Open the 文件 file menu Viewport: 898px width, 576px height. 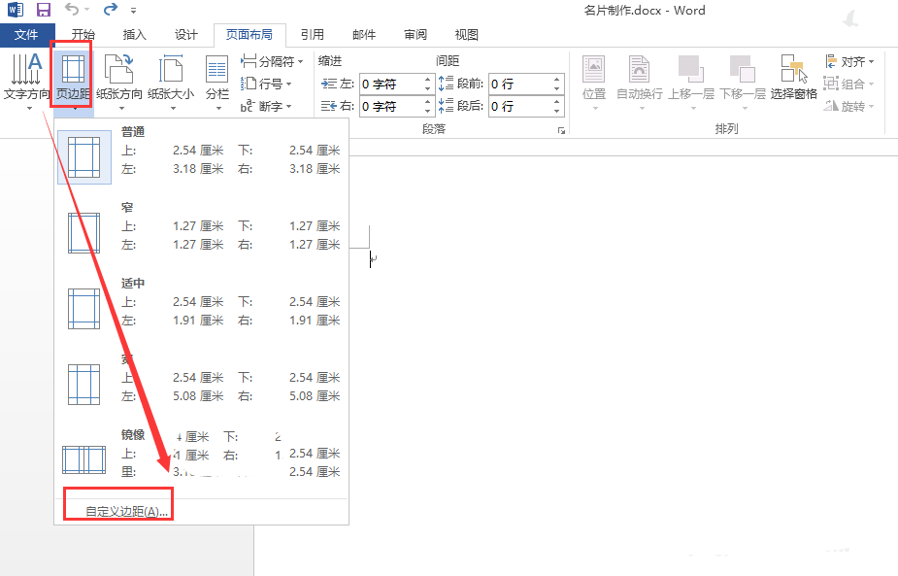tap(26, 35)
